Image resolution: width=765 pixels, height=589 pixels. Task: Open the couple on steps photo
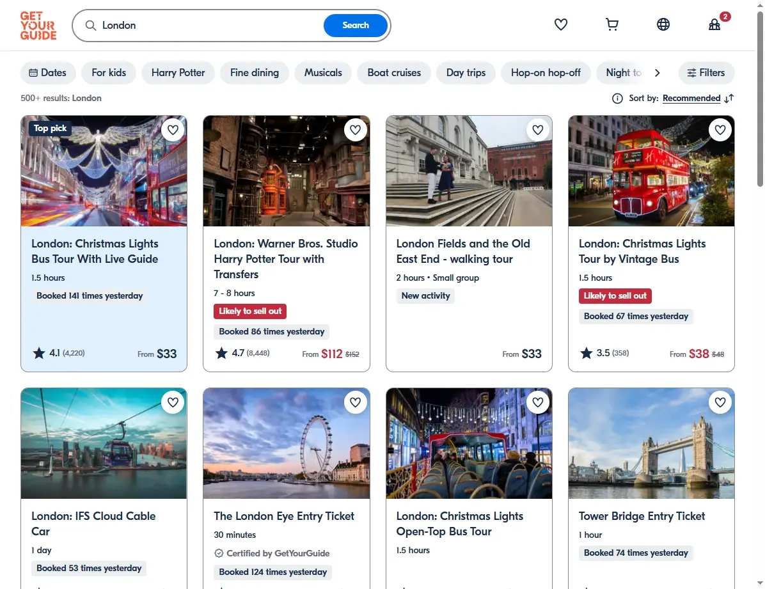(x=469, y=171)
